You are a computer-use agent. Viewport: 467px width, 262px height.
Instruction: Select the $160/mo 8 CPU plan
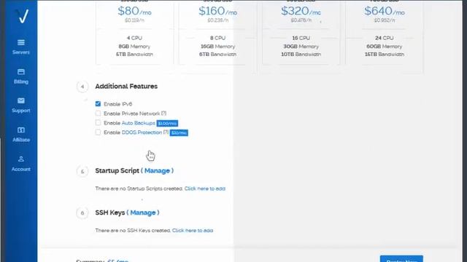[x=217, y=32]
